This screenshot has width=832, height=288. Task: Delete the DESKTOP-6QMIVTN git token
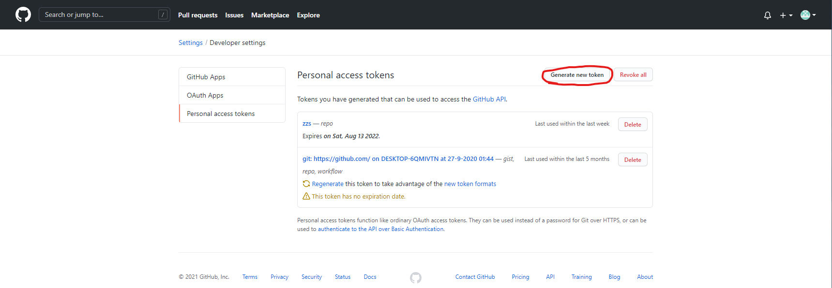(633, 159)
